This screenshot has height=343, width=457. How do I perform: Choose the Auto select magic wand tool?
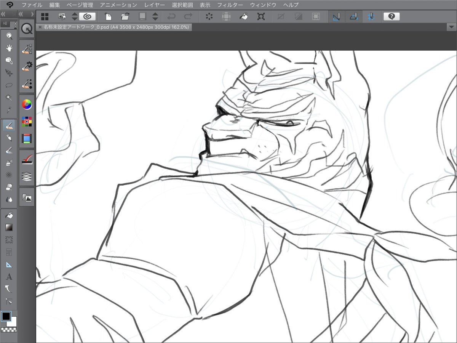click(9, 98)
